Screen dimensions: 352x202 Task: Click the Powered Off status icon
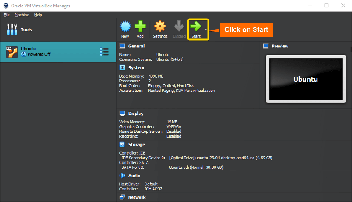point(23,54)
